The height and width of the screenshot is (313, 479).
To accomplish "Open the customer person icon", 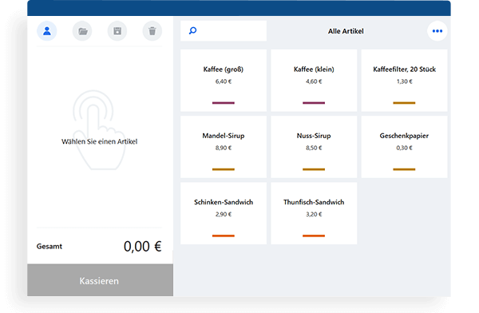I will coord(47,31).
